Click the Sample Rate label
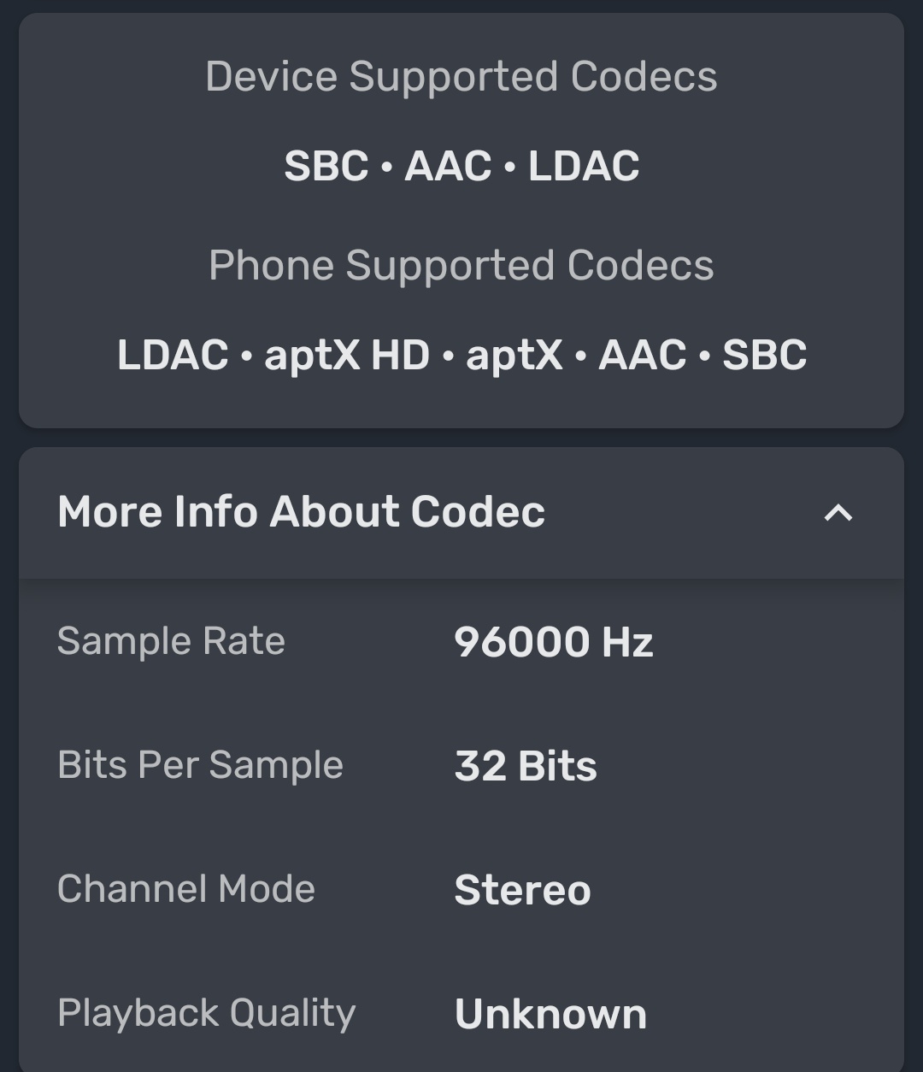This screenshot has height=1072, width=923. (x=171, y=641)
